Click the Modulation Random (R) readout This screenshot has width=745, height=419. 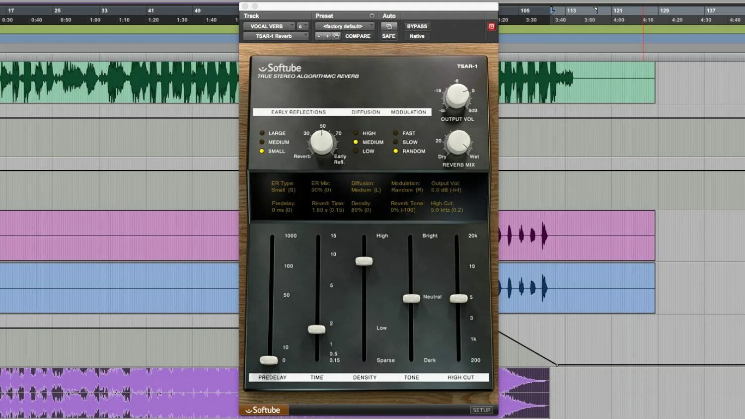click(x=407, y=187)
